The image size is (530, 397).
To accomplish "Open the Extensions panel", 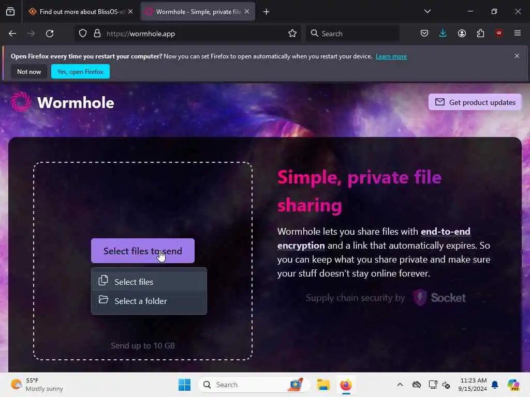I will [480, 34].
